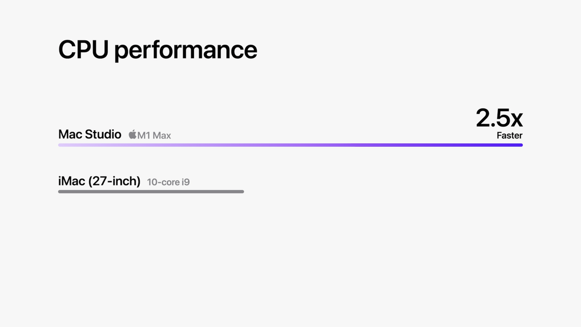Click the purple Mac Studio performance bar
Screen dimensions: 581x327
pyautogui.click(x=290, y=145)
